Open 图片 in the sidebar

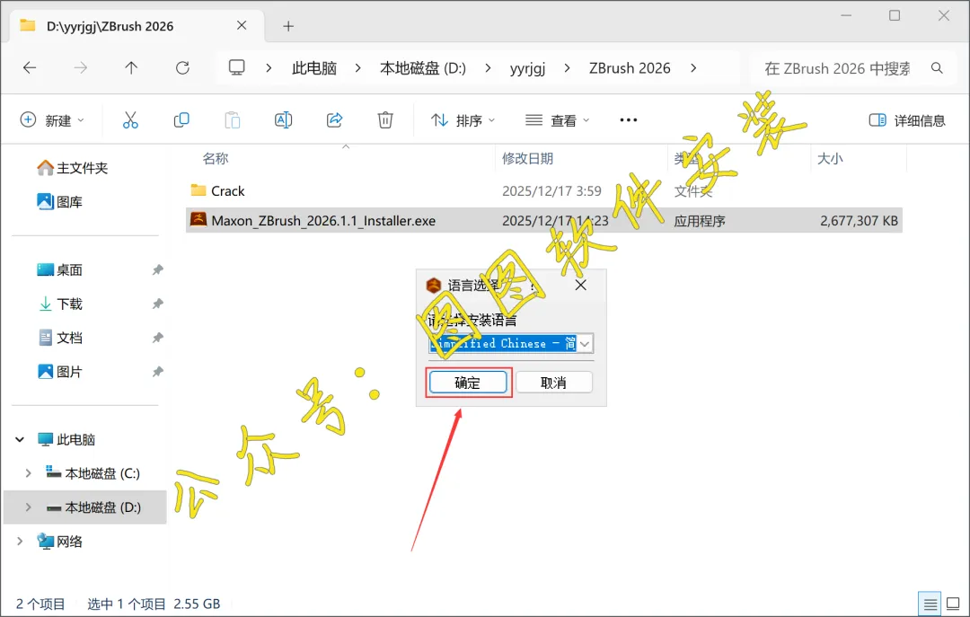(x=60, y=372)
